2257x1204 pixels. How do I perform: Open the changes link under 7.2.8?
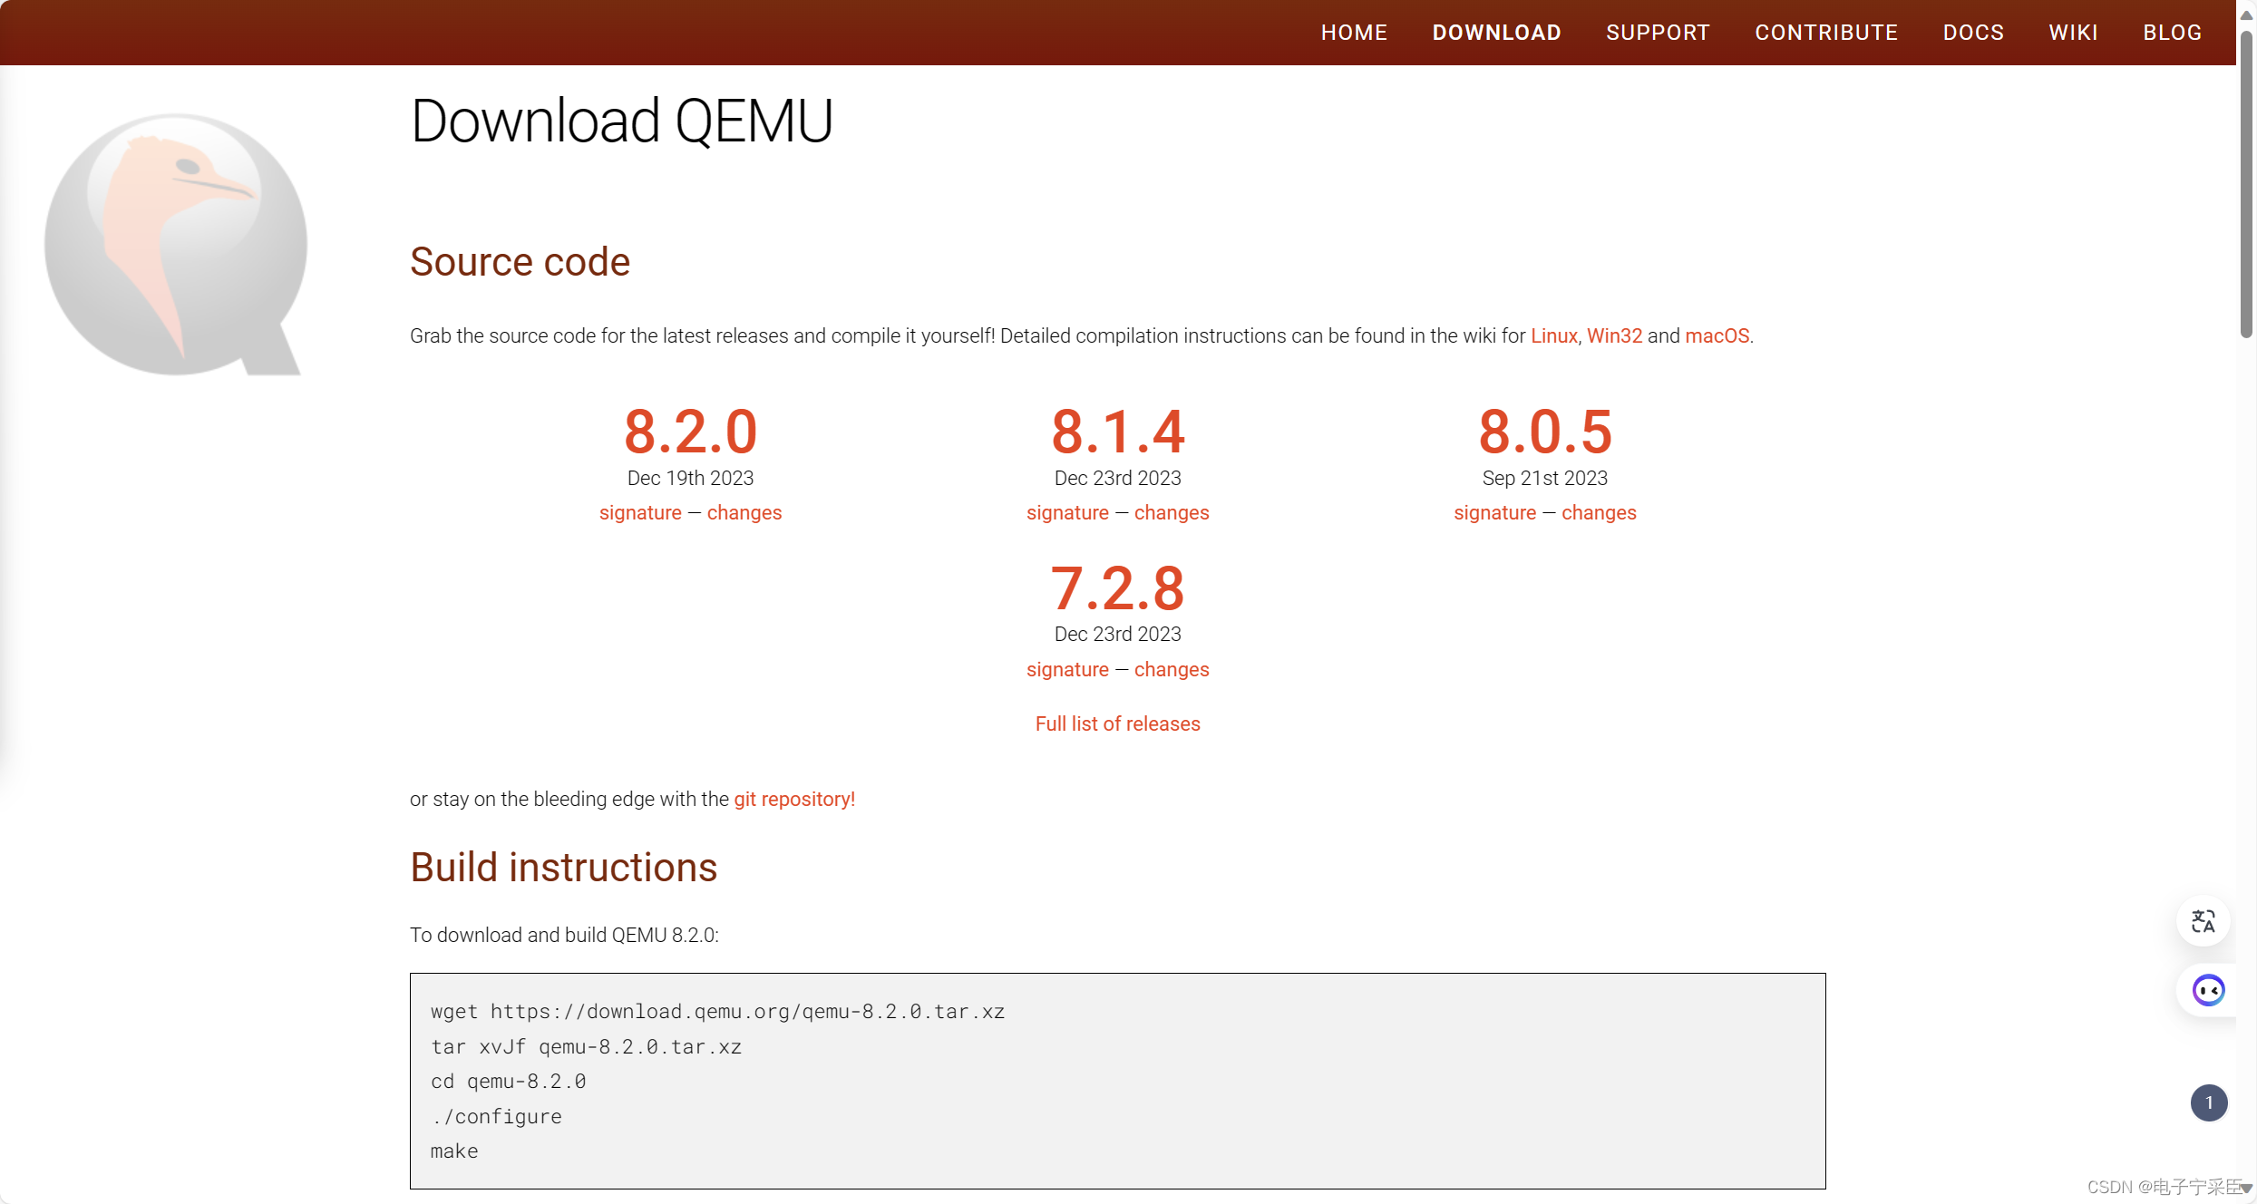tap(1172, 670)
